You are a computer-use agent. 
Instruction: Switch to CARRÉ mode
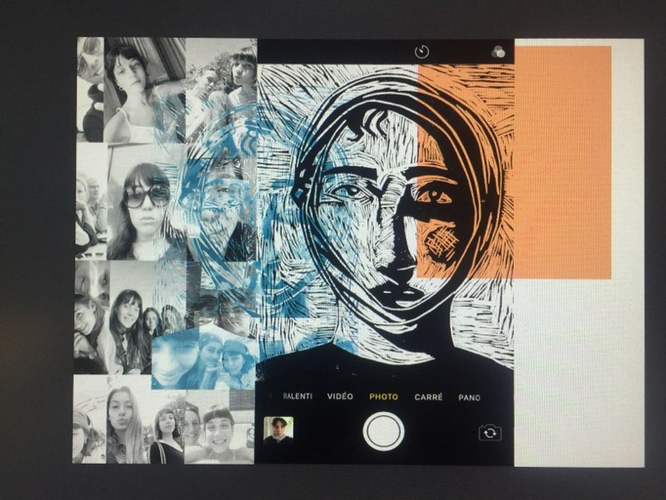pyautogui.click(x=428, y=397)
